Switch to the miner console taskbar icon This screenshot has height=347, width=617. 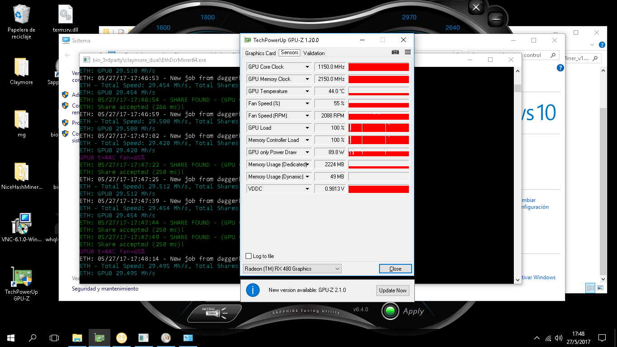pyautogui.click(x=143, y=338)
